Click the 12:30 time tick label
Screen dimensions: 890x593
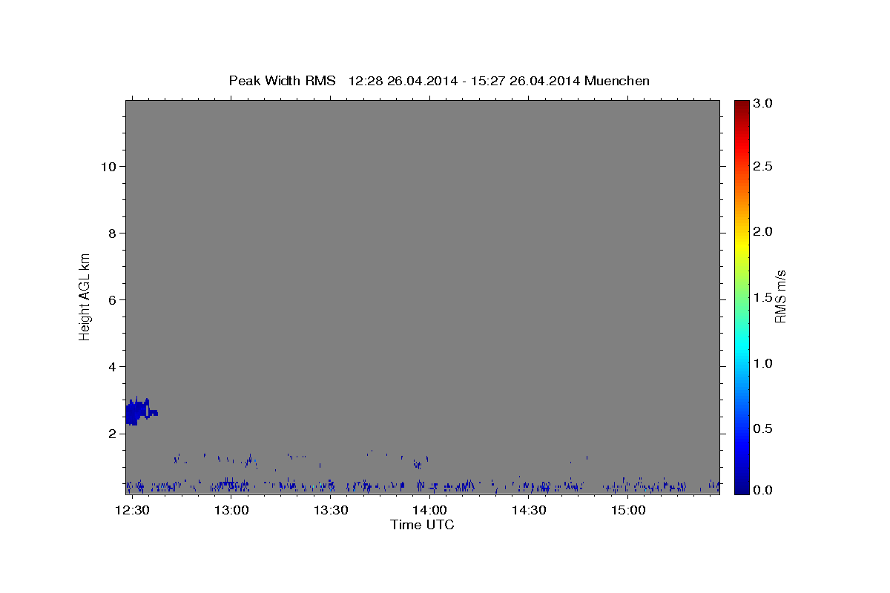(x=133, y=511)
